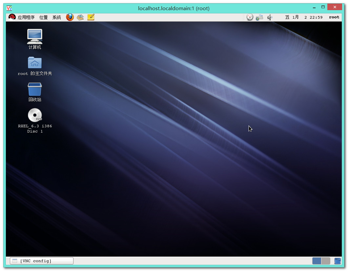Image resolution: width=348 pixels, height=271 pixels.
Task: Click the [VNC config] taskbar button
Action: [42, 261]
